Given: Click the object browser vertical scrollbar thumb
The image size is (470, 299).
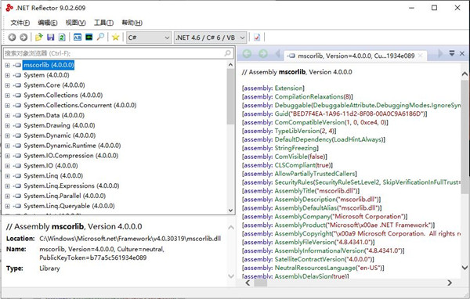Looking at the screenshot, I should tap(230, 96).
